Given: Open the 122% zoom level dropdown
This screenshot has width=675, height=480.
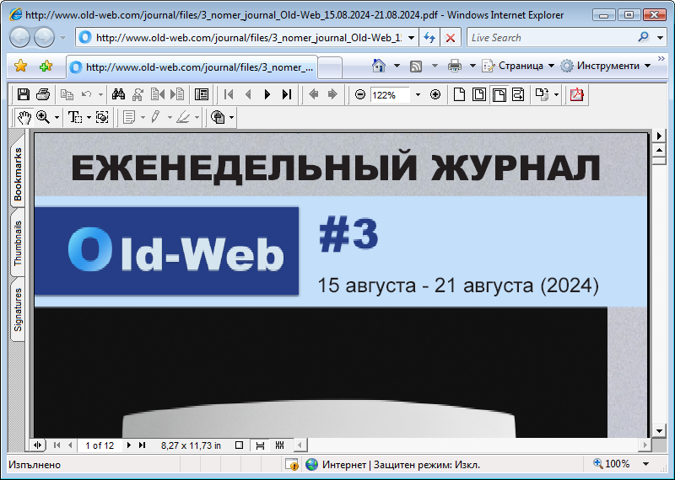Looking at the screenshot, I should pos(418,95).
